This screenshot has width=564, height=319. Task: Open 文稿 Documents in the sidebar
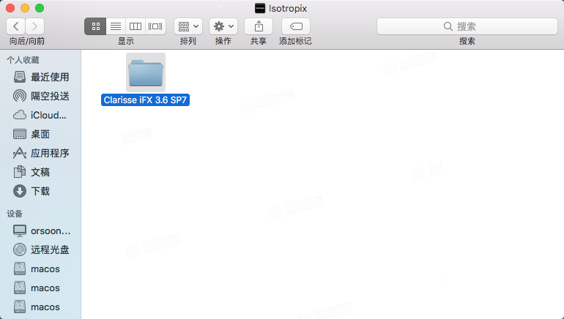tap(31, 172)
